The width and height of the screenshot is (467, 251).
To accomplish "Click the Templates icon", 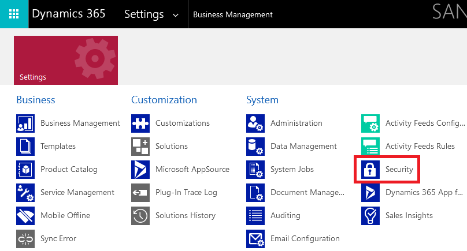I will point(25,147).
